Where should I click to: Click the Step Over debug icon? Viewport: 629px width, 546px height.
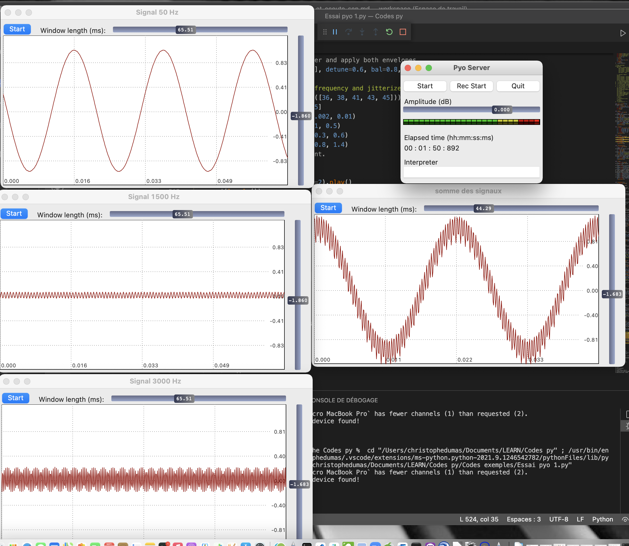click(348, 32)
